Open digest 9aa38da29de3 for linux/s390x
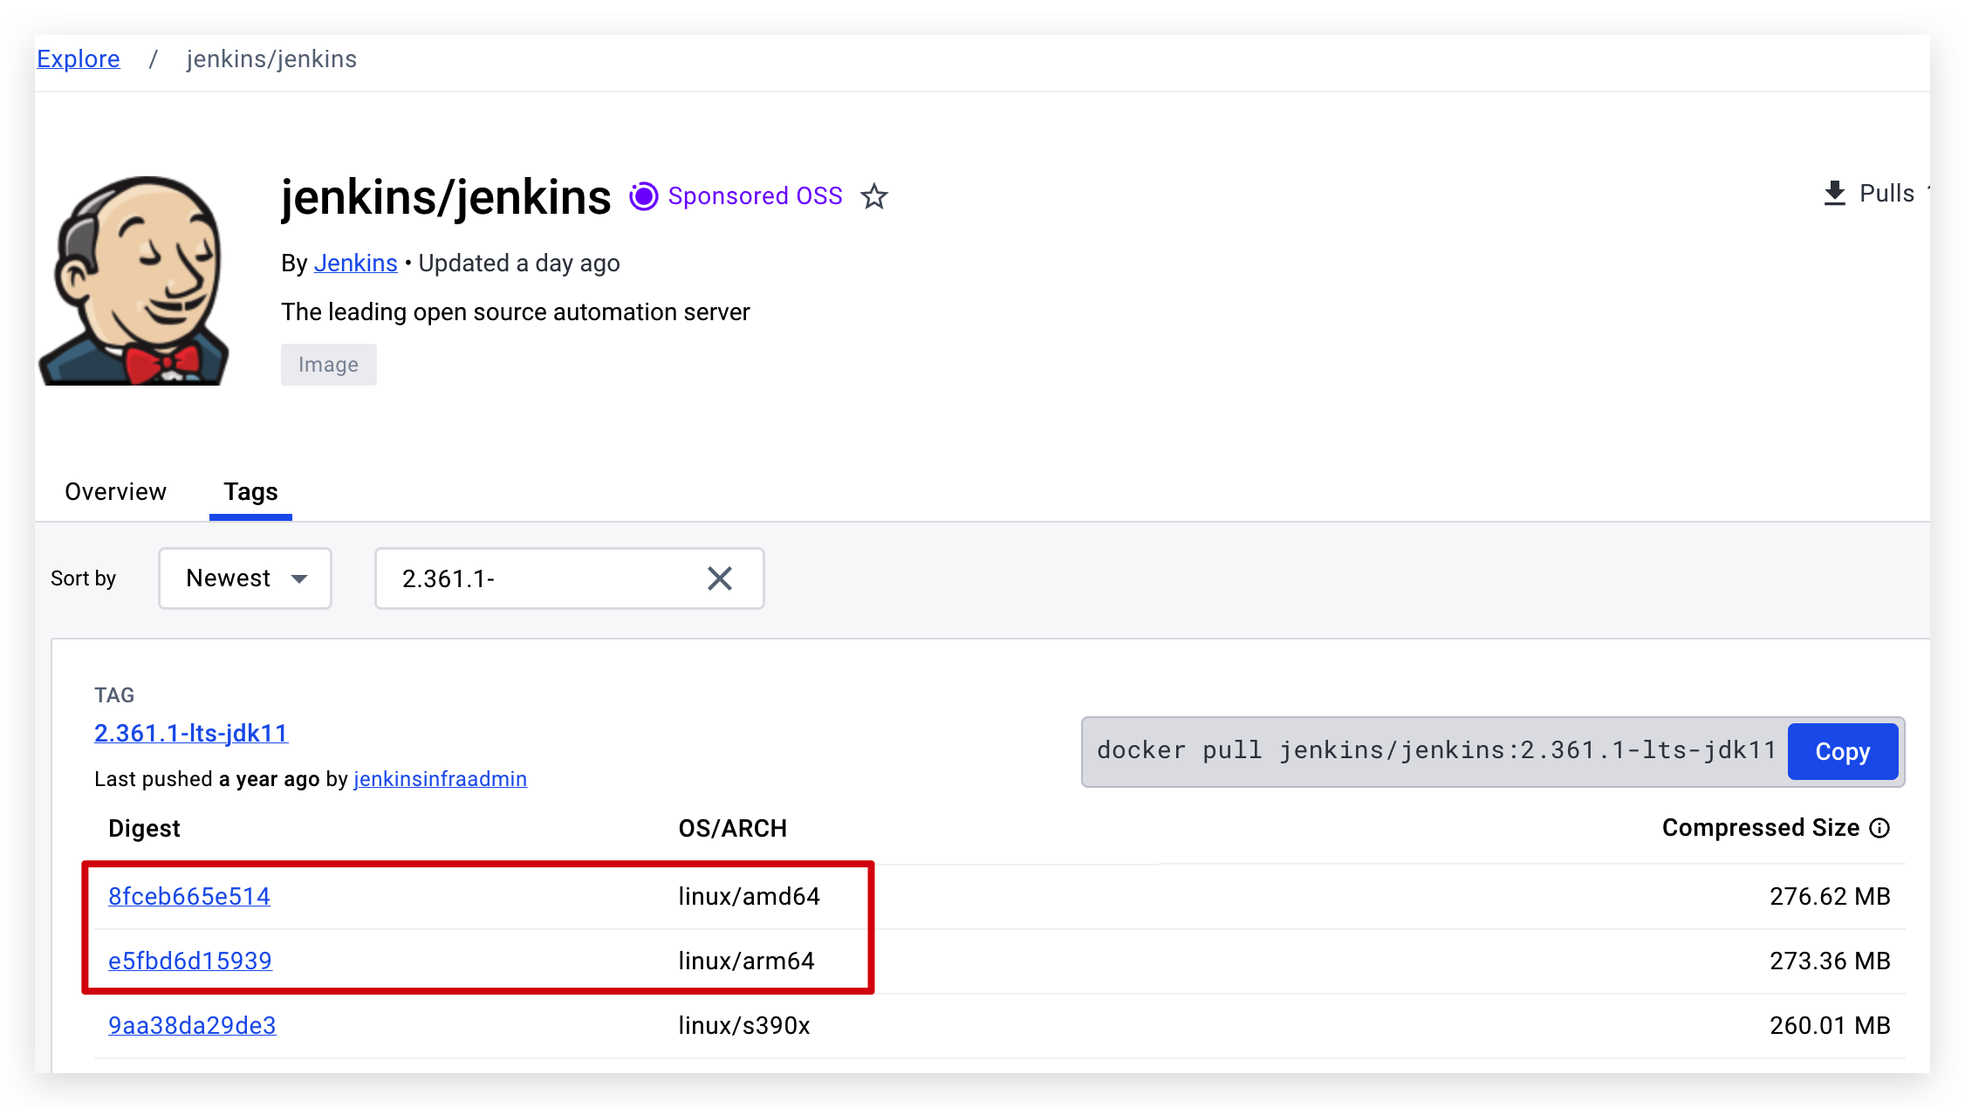The height and width of the screenshot is (1108, 1965). coord(192,1025)
